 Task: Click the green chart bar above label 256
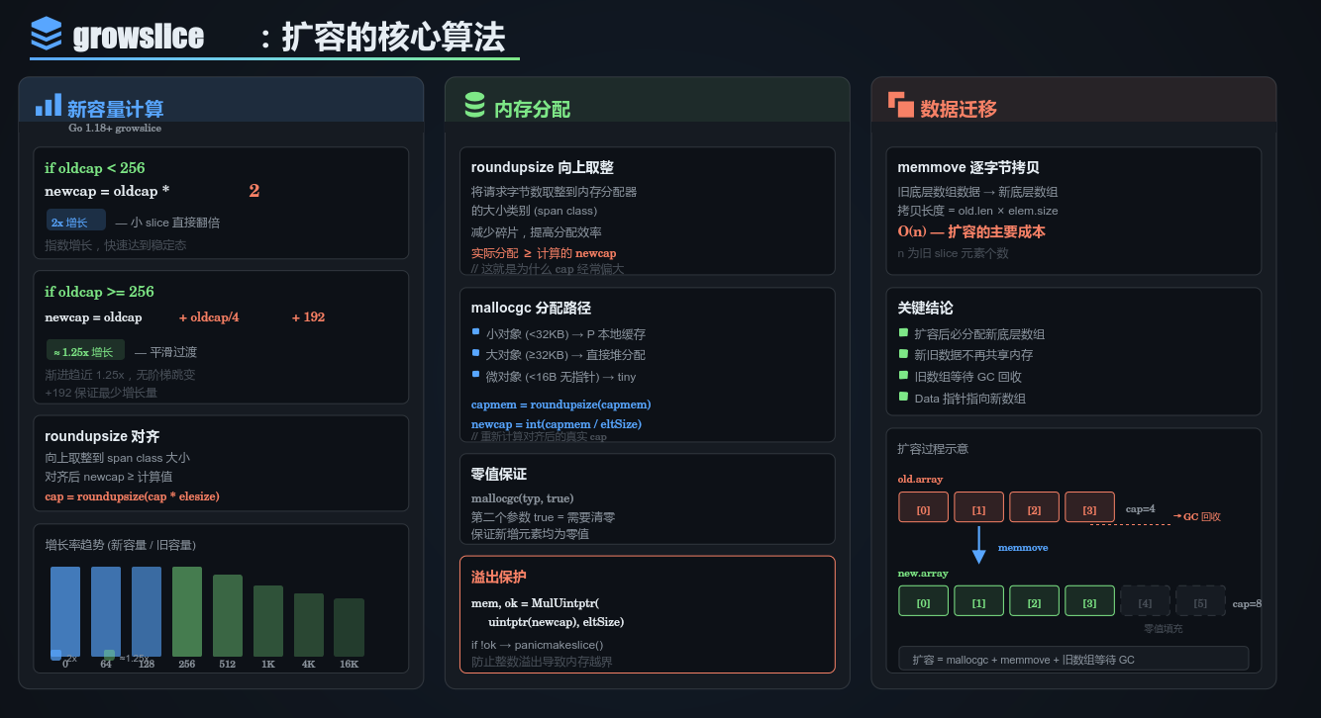pyautogui.click(x=187, y=611)
